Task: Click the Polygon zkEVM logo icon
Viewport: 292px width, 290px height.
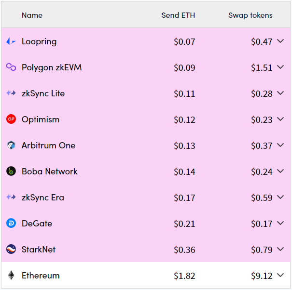Action: (x=11, y=67)
